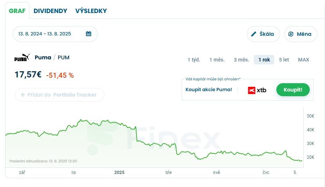
Task: Click the 2025 marker on chart axis
Action: [x=119, y=173]
